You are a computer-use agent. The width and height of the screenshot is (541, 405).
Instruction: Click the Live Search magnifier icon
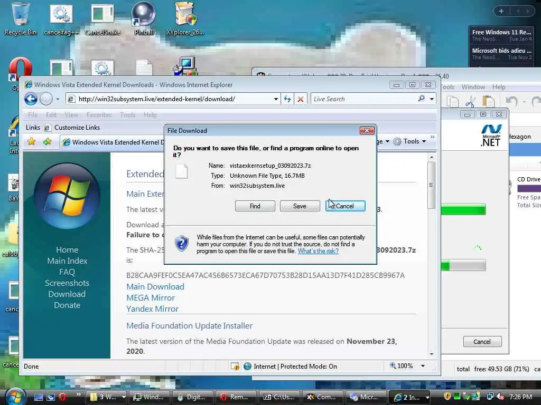[421, 99]
